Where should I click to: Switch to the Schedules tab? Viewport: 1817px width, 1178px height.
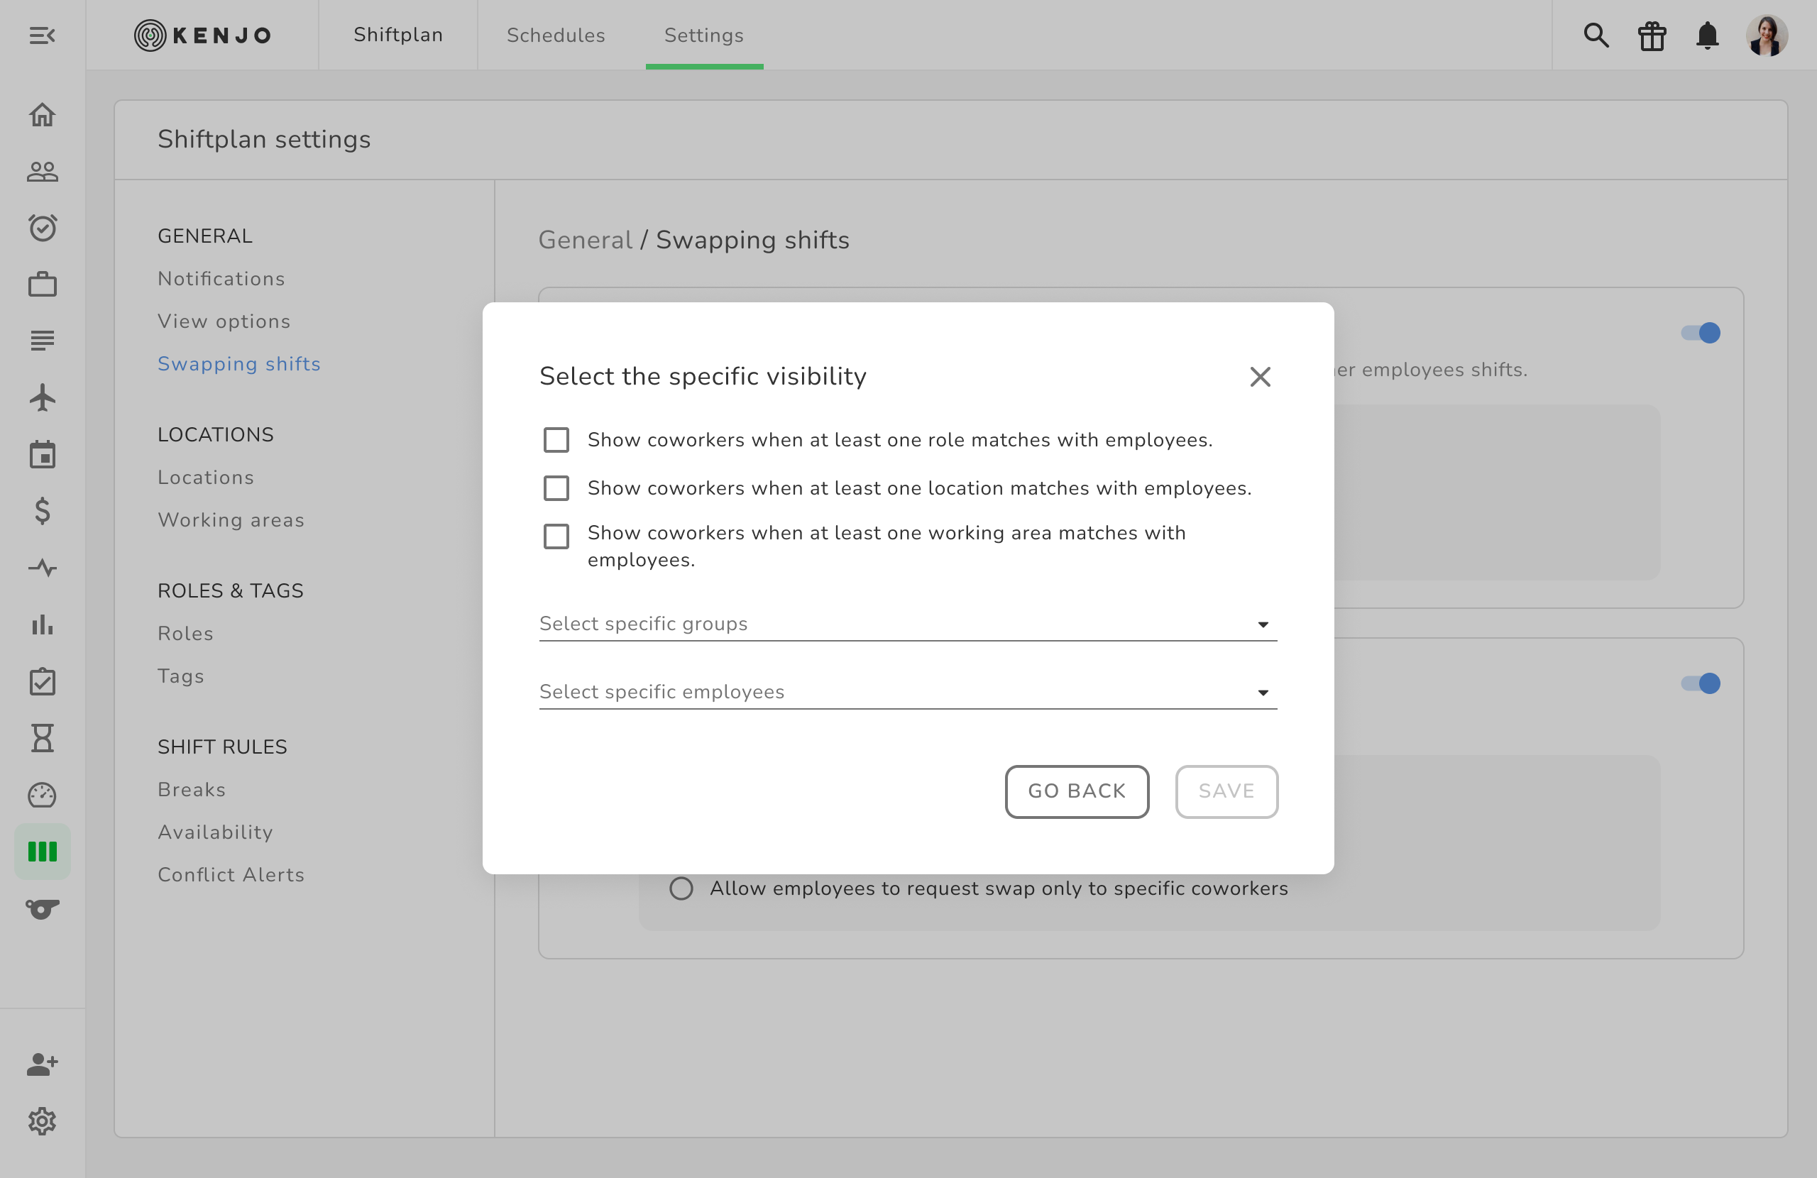(556, 36)
